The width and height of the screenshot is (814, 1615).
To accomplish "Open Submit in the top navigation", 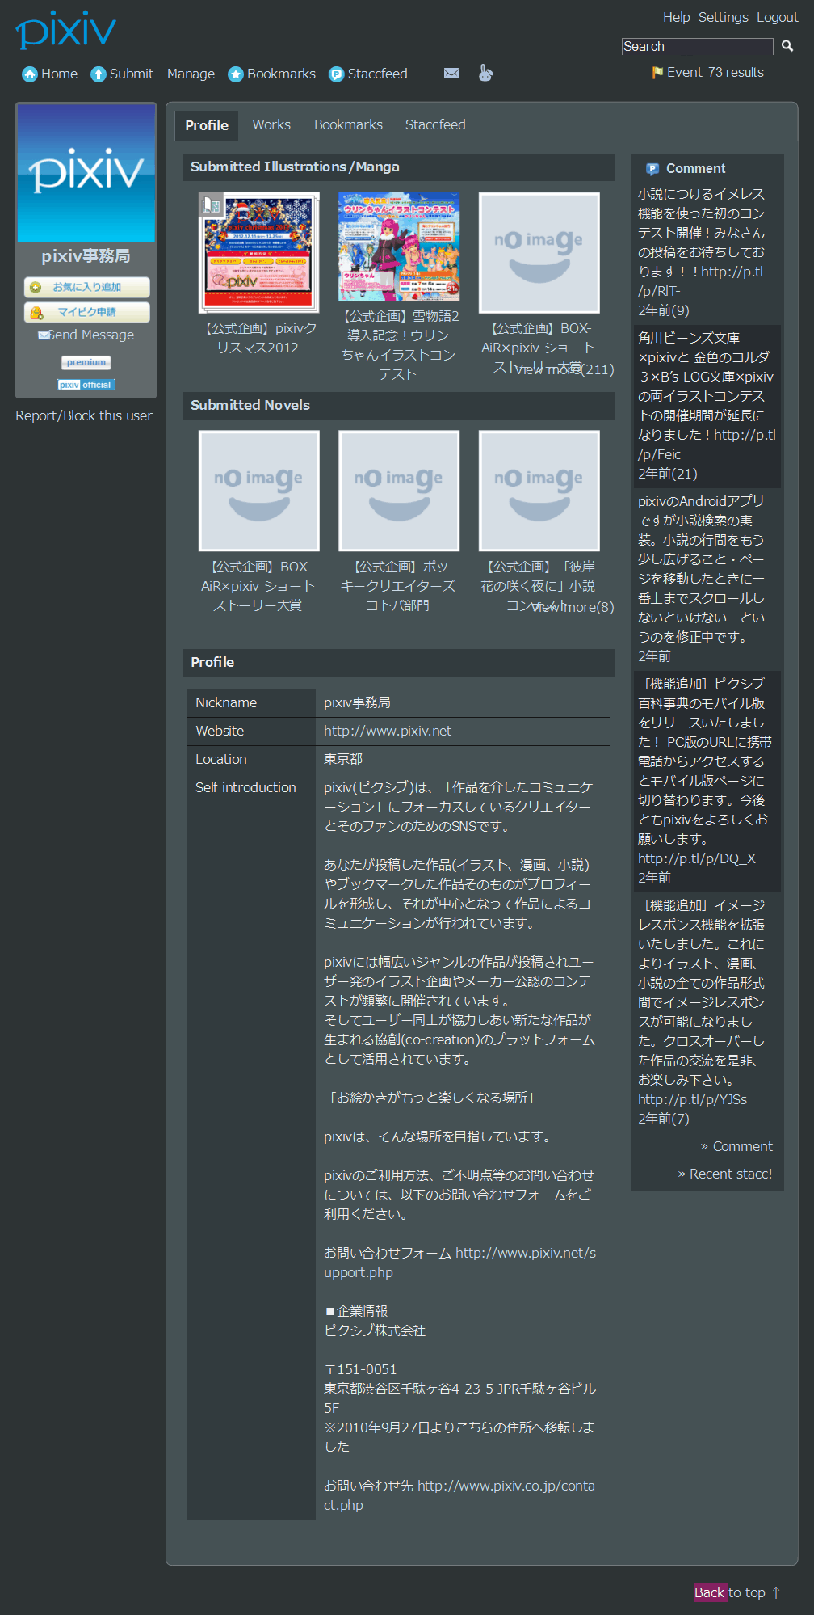I will point(132,74).
